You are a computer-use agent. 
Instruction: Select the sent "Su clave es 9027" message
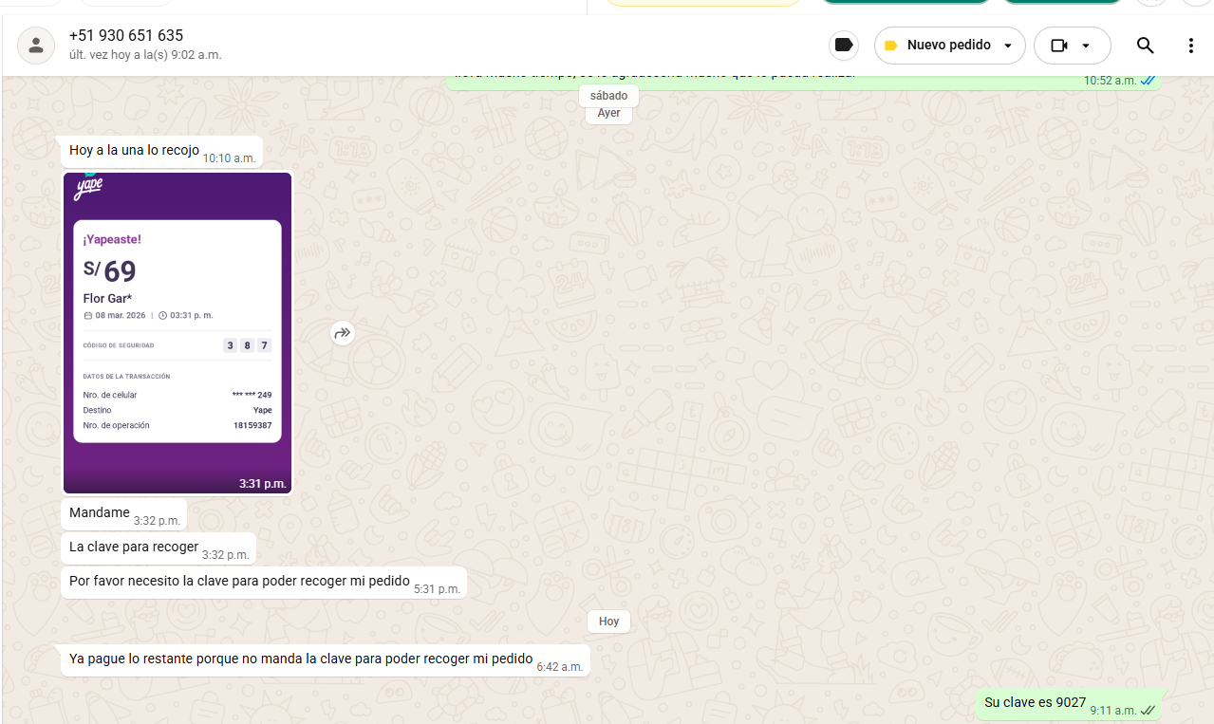(x=1035, y=703)
